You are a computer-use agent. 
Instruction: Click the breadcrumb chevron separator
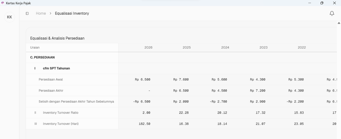click(50, 13)
